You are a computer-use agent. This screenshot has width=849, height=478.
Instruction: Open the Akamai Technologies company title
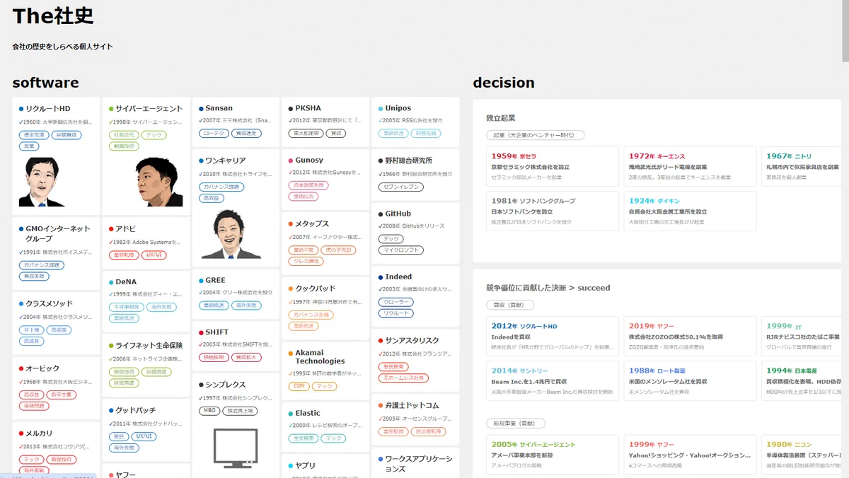point(320,357)
